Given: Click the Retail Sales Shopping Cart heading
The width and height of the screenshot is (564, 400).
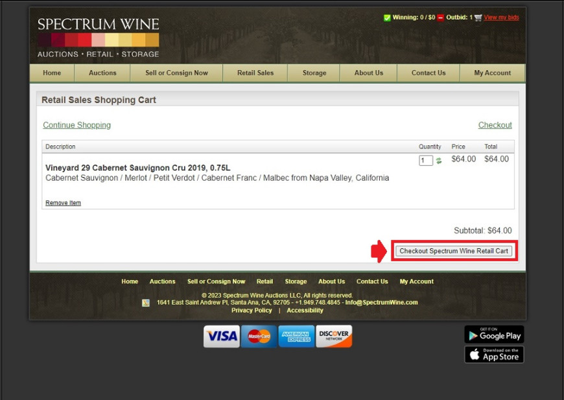Looking at the screenshot, I should (99, 100).
